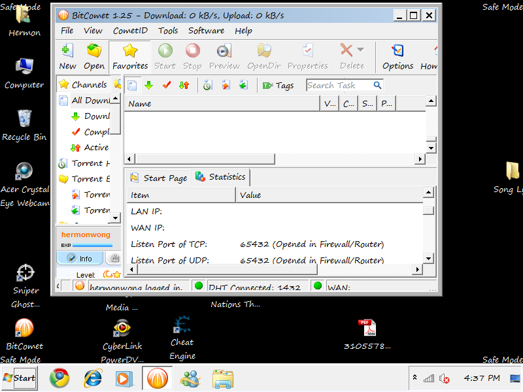Open the CometID menu
Image resolution: width=523 pixels, height=392 pixels.
129,31
